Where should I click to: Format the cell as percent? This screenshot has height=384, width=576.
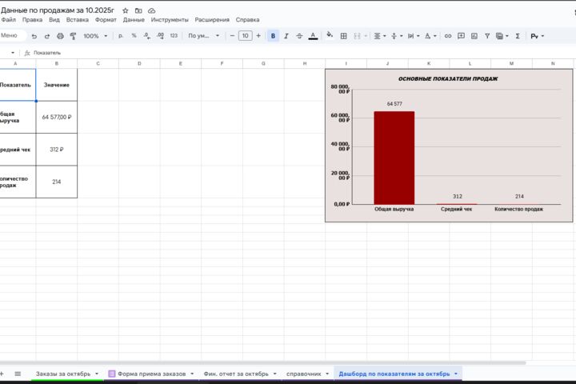[134, 36]
